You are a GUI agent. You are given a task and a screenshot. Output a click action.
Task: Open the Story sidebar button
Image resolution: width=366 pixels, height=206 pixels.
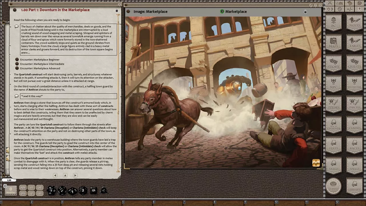pyautogui.click(x=333, y=64)
